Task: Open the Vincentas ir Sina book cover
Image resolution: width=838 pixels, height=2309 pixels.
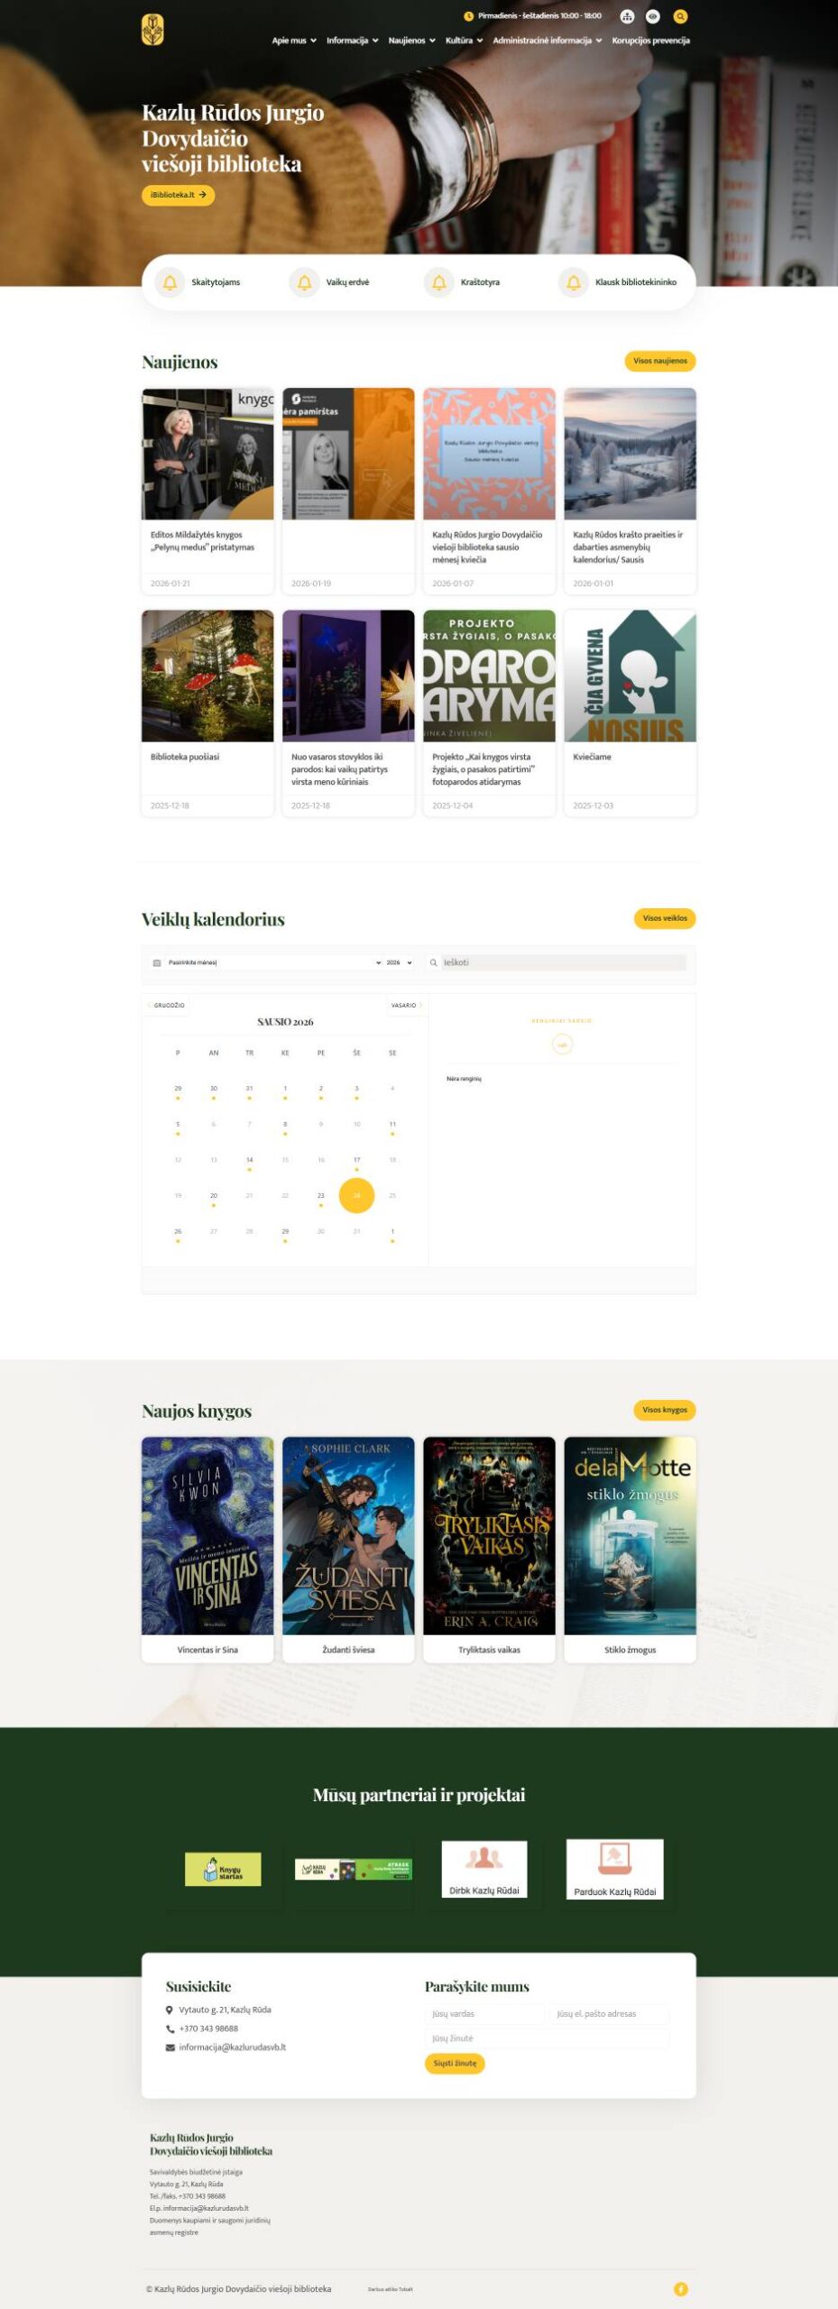Action: (207, 1535)
